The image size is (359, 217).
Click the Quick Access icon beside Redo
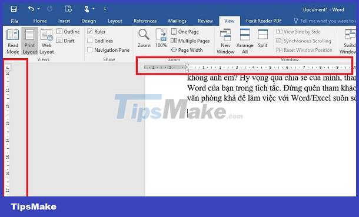click(x=68, y=9)
